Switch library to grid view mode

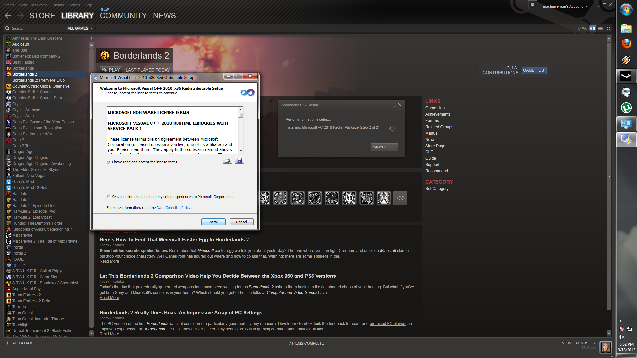[x=608, y=28]
